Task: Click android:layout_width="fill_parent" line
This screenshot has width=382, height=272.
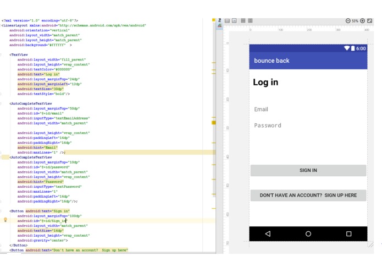Action: [x=52, y=59]
